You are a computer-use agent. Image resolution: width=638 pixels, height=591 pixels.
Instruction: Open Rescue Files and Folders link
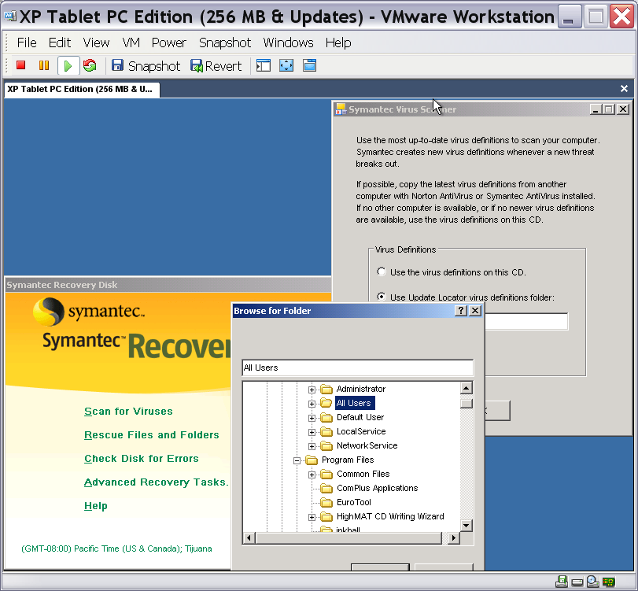[x=152, y=435]
